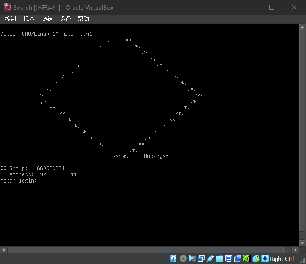Click the keyboard capture arrow icon
The width and height of the screenshot is (306, 264).
265,259
